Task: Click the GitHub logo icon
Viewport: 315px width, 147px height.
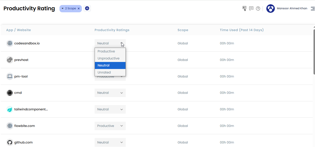Action: tap(10, 142)
